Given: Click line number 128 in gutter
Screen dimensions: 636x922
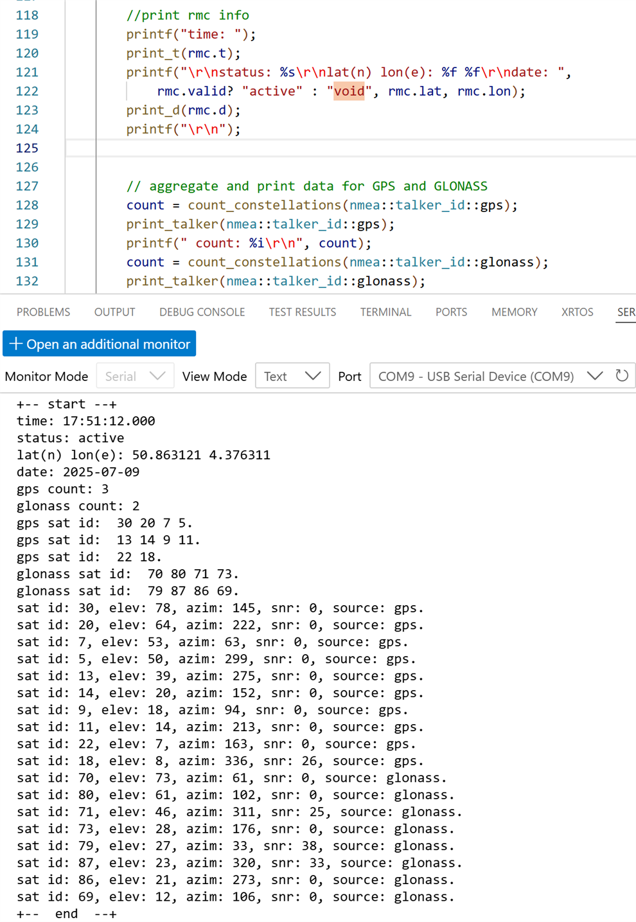Looking at the screenshot, I should (27, 205).
